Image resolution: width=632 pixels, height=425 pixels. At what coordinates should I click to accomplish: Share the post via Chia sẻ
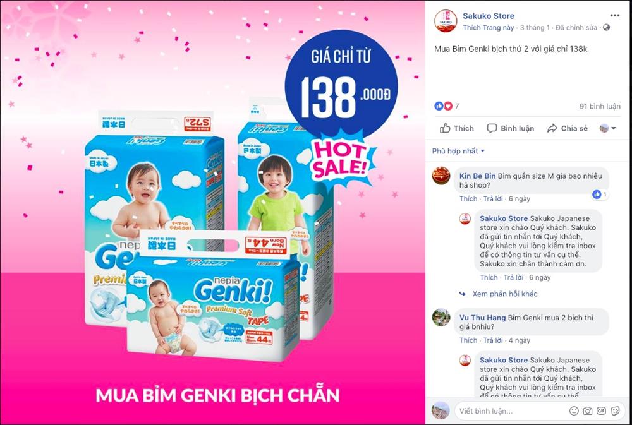point(568,128)
